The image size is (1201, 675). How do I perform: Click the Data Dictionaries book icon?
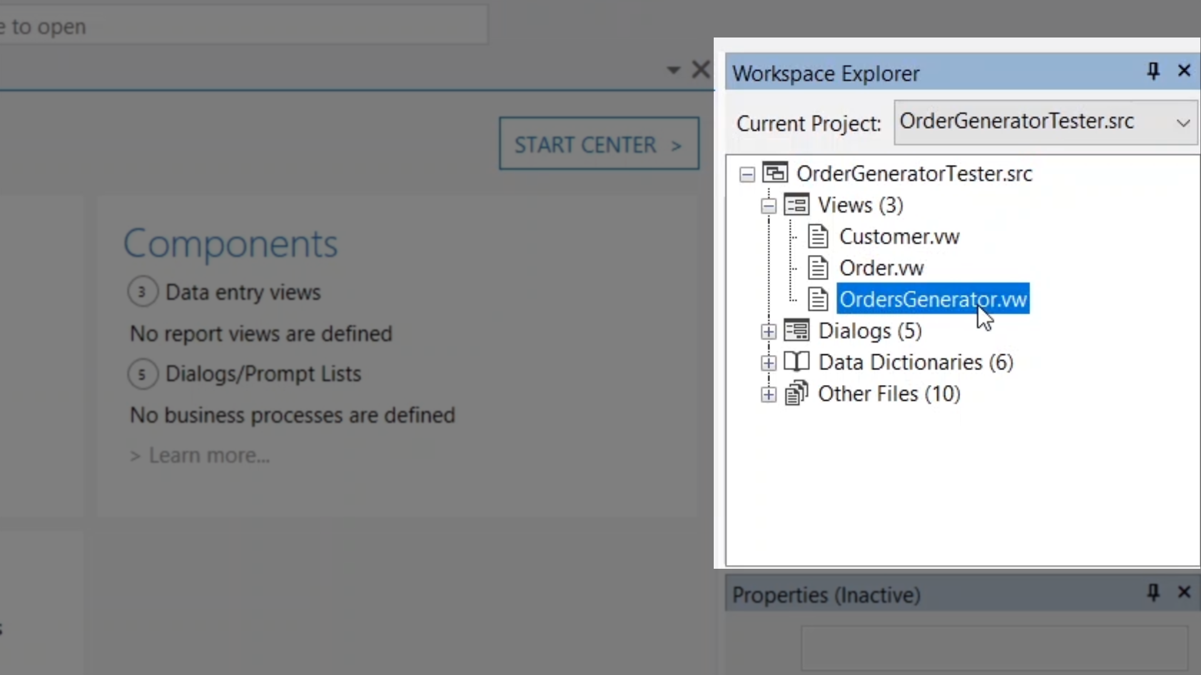point(796,362)
